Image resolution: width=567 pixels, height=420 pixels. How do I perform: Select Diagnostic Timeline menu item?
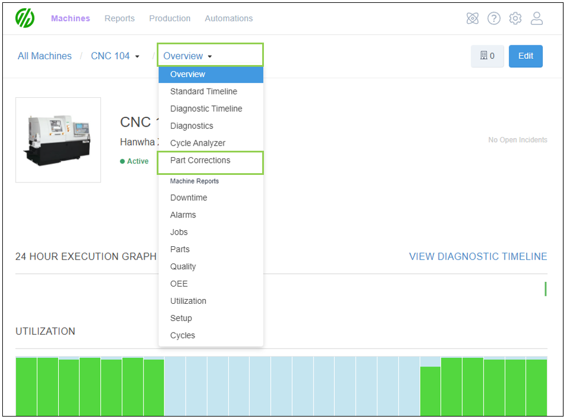click(211, 109)
